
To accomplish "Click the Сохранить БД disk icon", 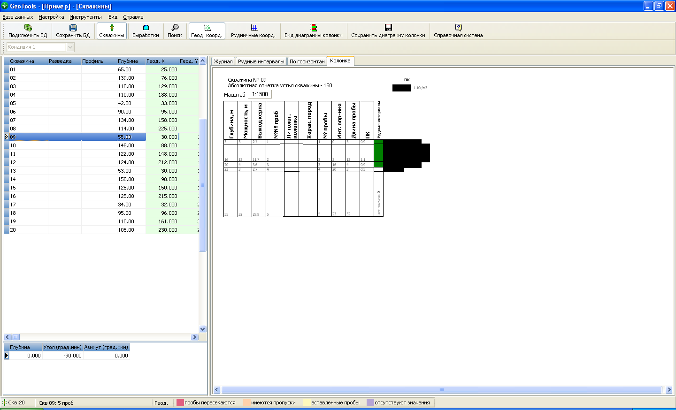I will 73,28.
